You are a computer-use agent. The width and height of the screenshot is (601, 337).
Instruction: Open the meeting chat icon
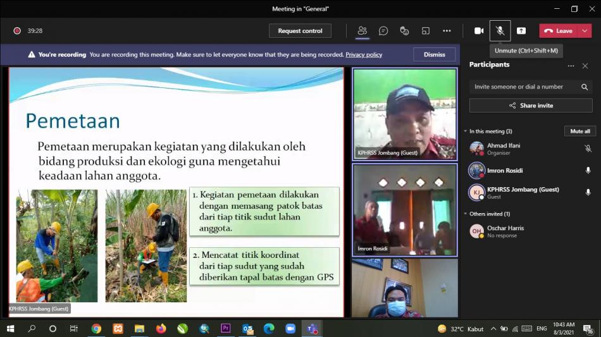[x=383, y=30]
